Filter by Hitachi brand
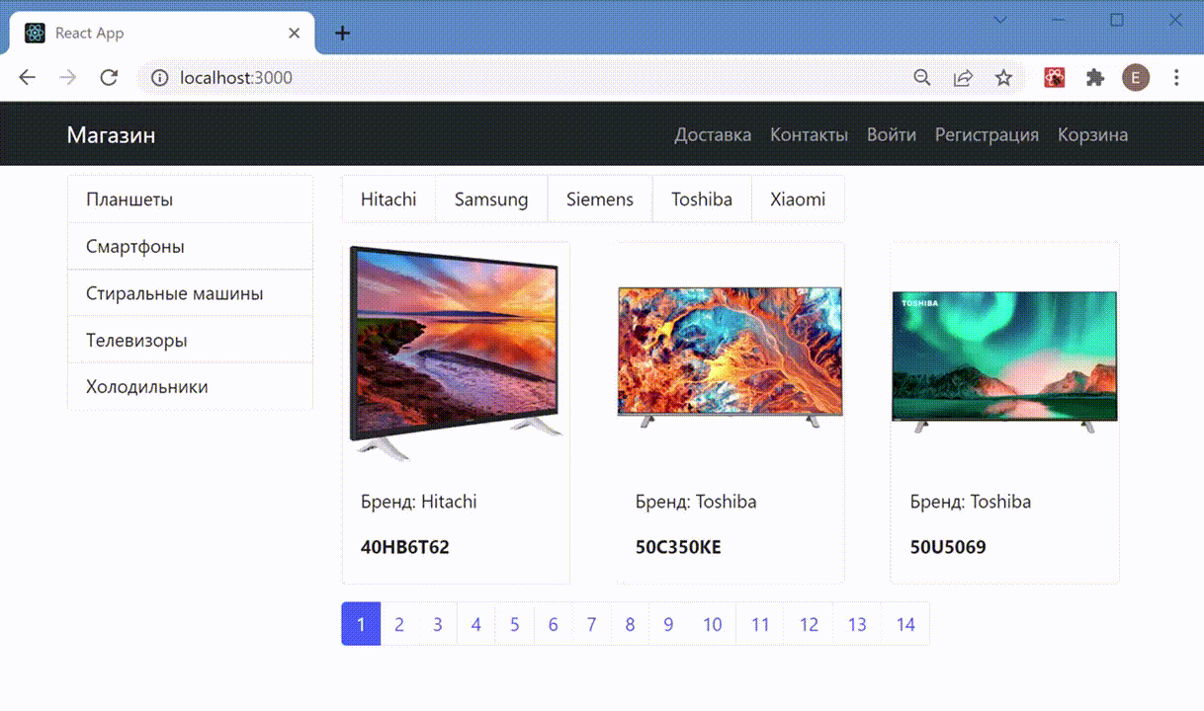The image size is (1204, 711). pyautogui.click(x=388, y=199)
